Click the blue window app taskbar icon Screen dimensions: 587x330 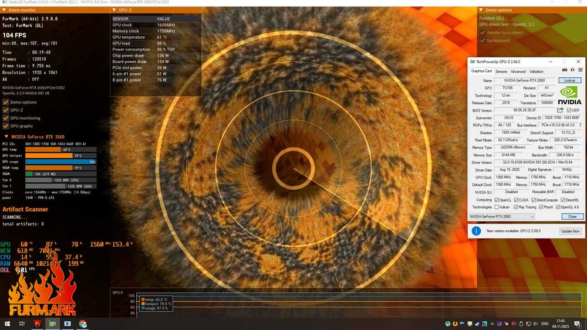pyautogui.click(x=68, y=324)
